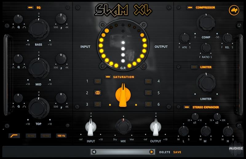Screen dimensions: 246x159
Task: Click the "EQ" section label
Action: click(x=38, y=7)
